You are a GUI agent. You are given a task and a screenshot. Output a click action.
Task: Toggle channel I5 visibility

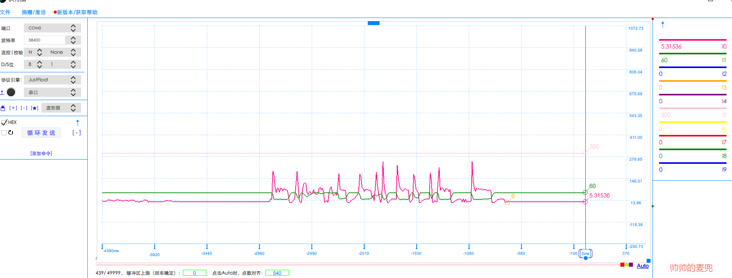click(724, 115)
